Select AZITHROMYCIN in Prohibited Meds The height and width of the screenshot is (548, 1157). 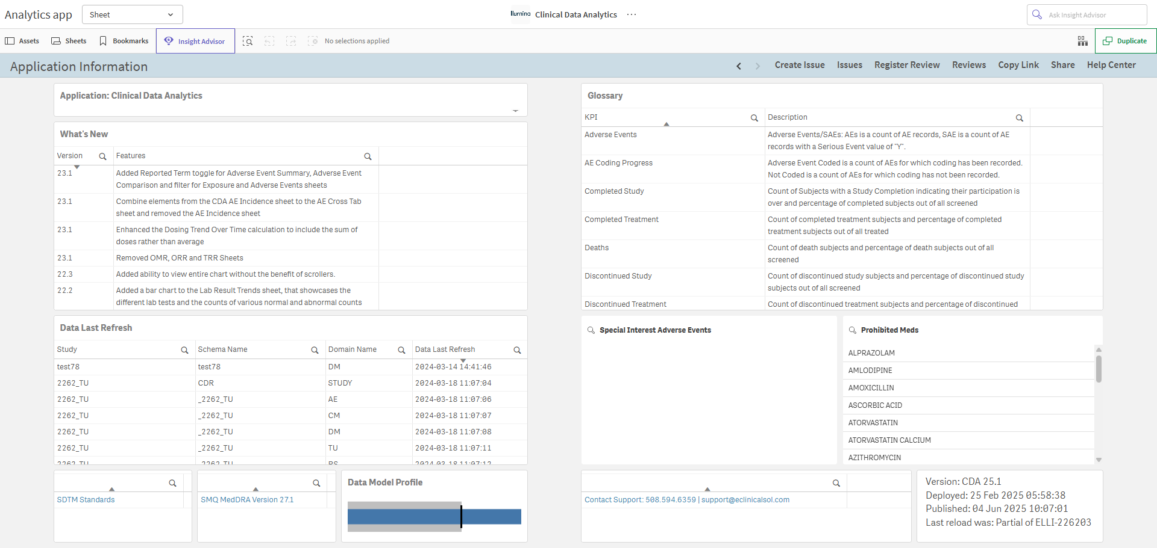969,458
